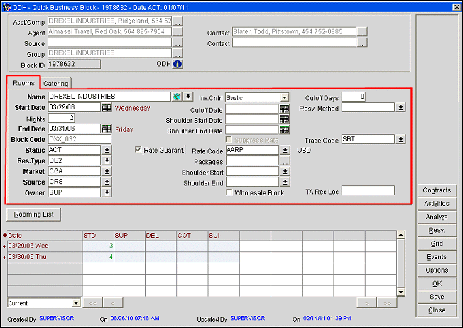Open the Start Date calendar picker

(107, 107)
